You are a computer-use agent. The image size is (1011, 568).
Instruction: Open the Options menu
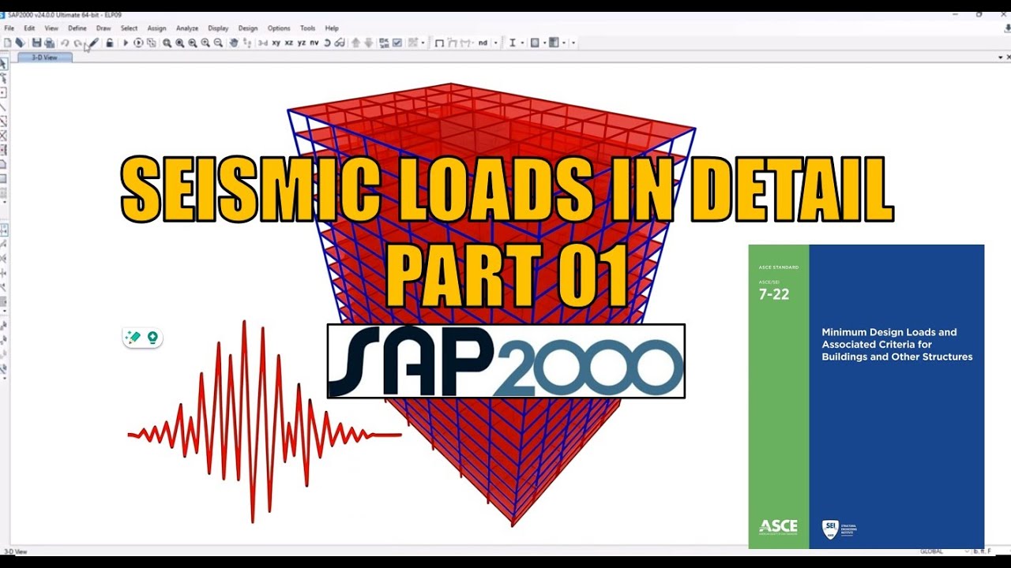[279, 28]
